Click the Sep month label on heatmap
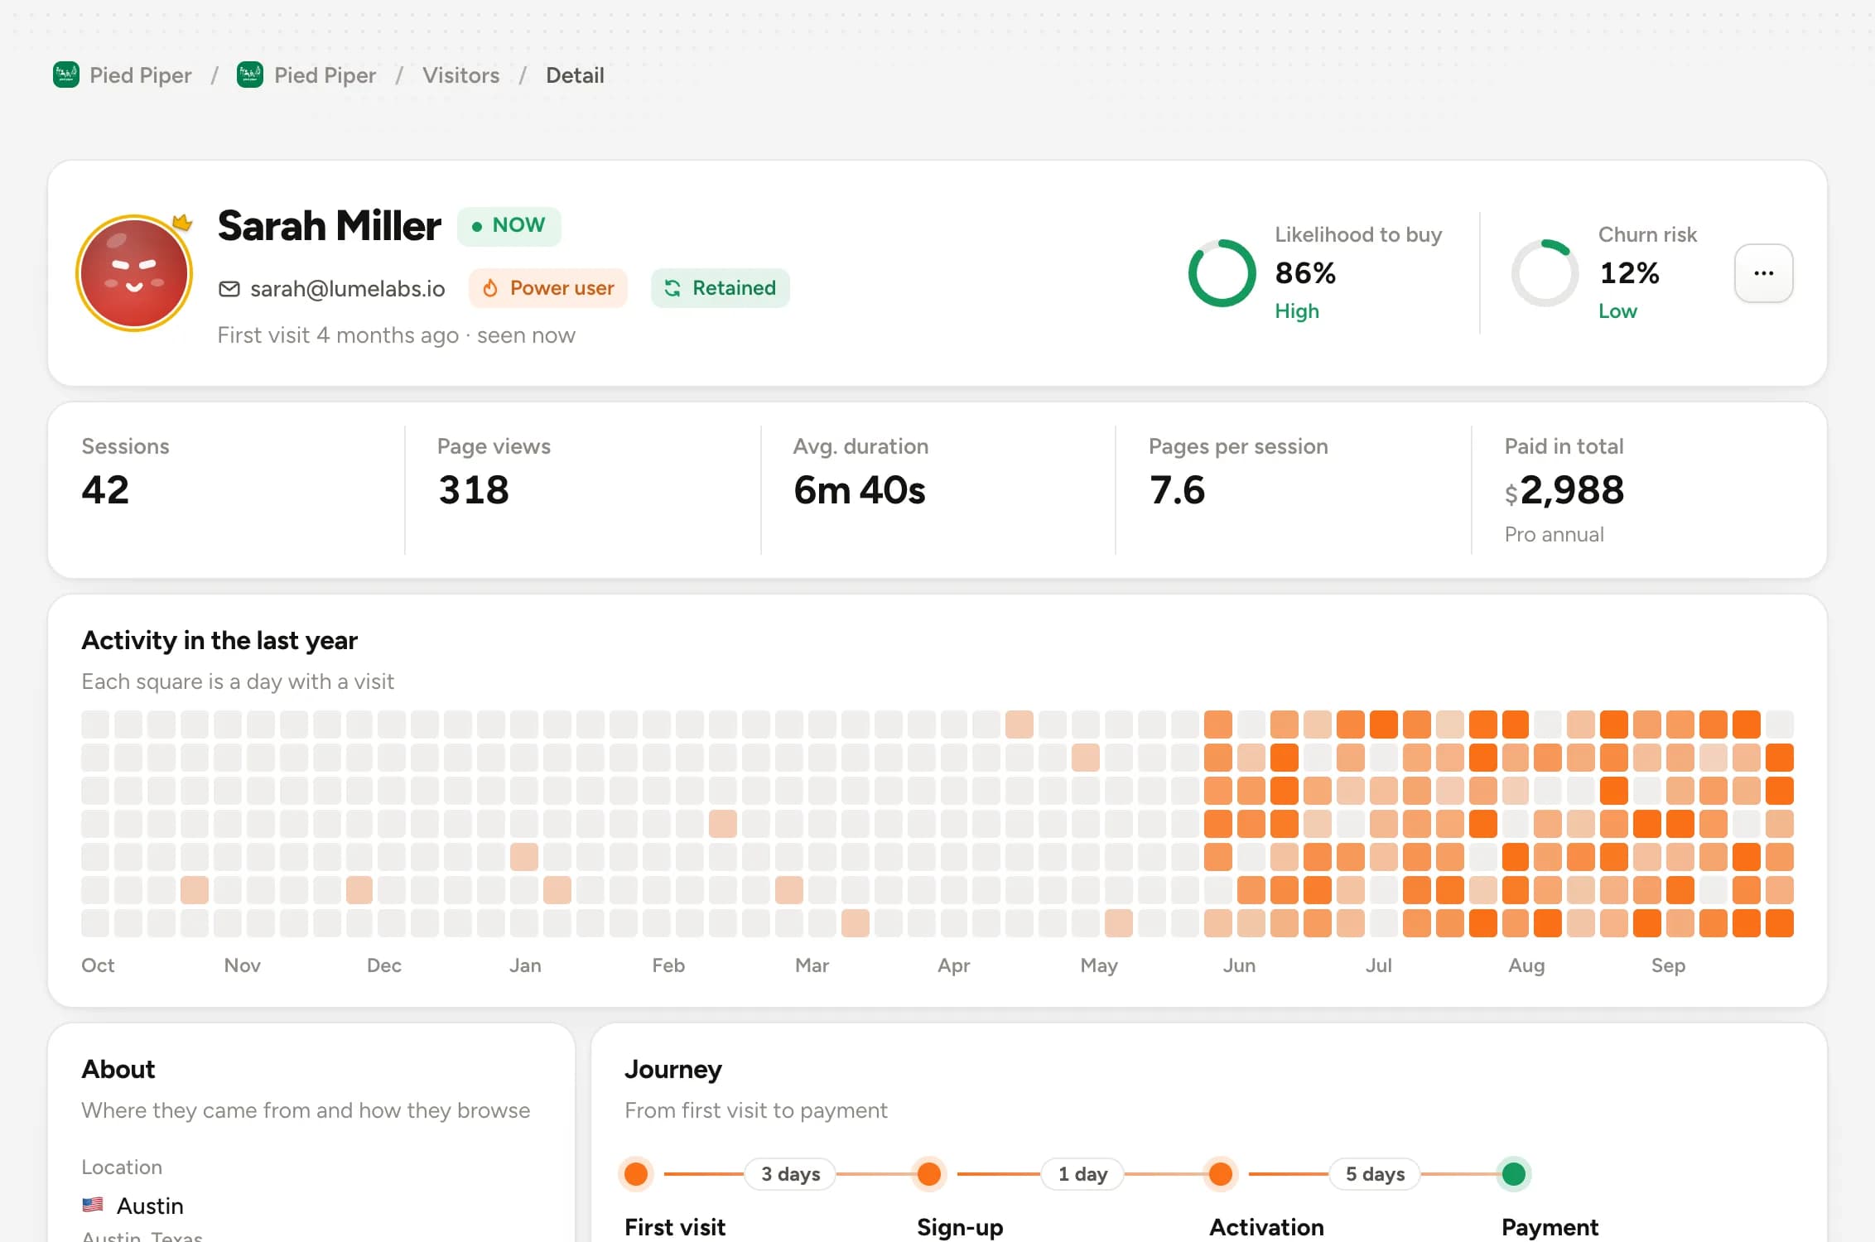 click(1668, 965)
